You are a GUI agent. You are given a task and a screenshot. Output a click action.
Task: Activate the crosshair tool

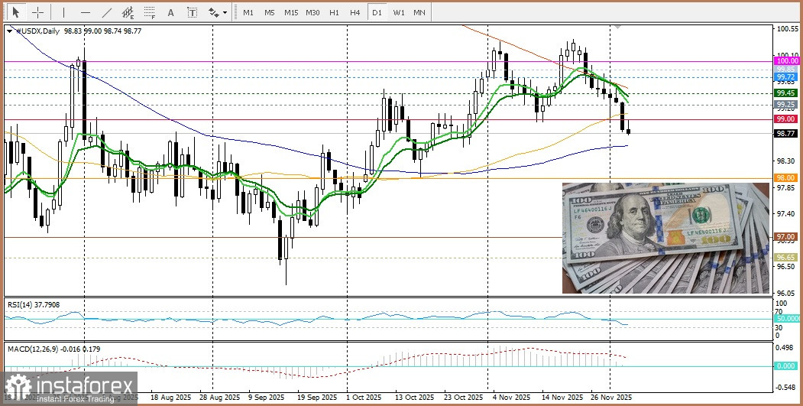(x=37, y=12)
